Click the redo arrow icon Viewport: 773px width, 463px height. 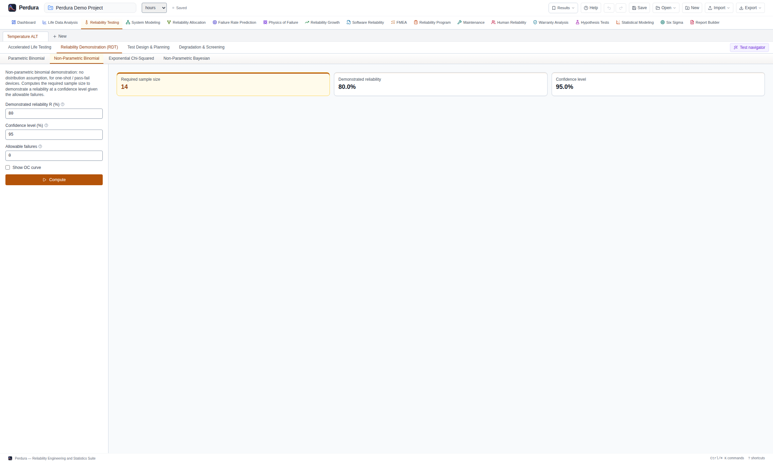[621, 8]
